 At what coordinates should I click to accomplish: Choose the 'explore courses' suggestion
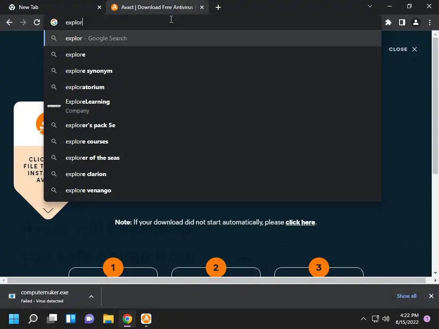pyautogui.click(x=213, y=141)
